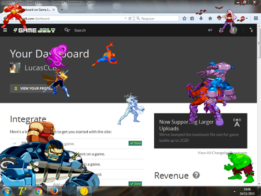Open the URL bar history dropdown arrow
The height and width of the screenshot is (196, 261).
click(125, 19)
